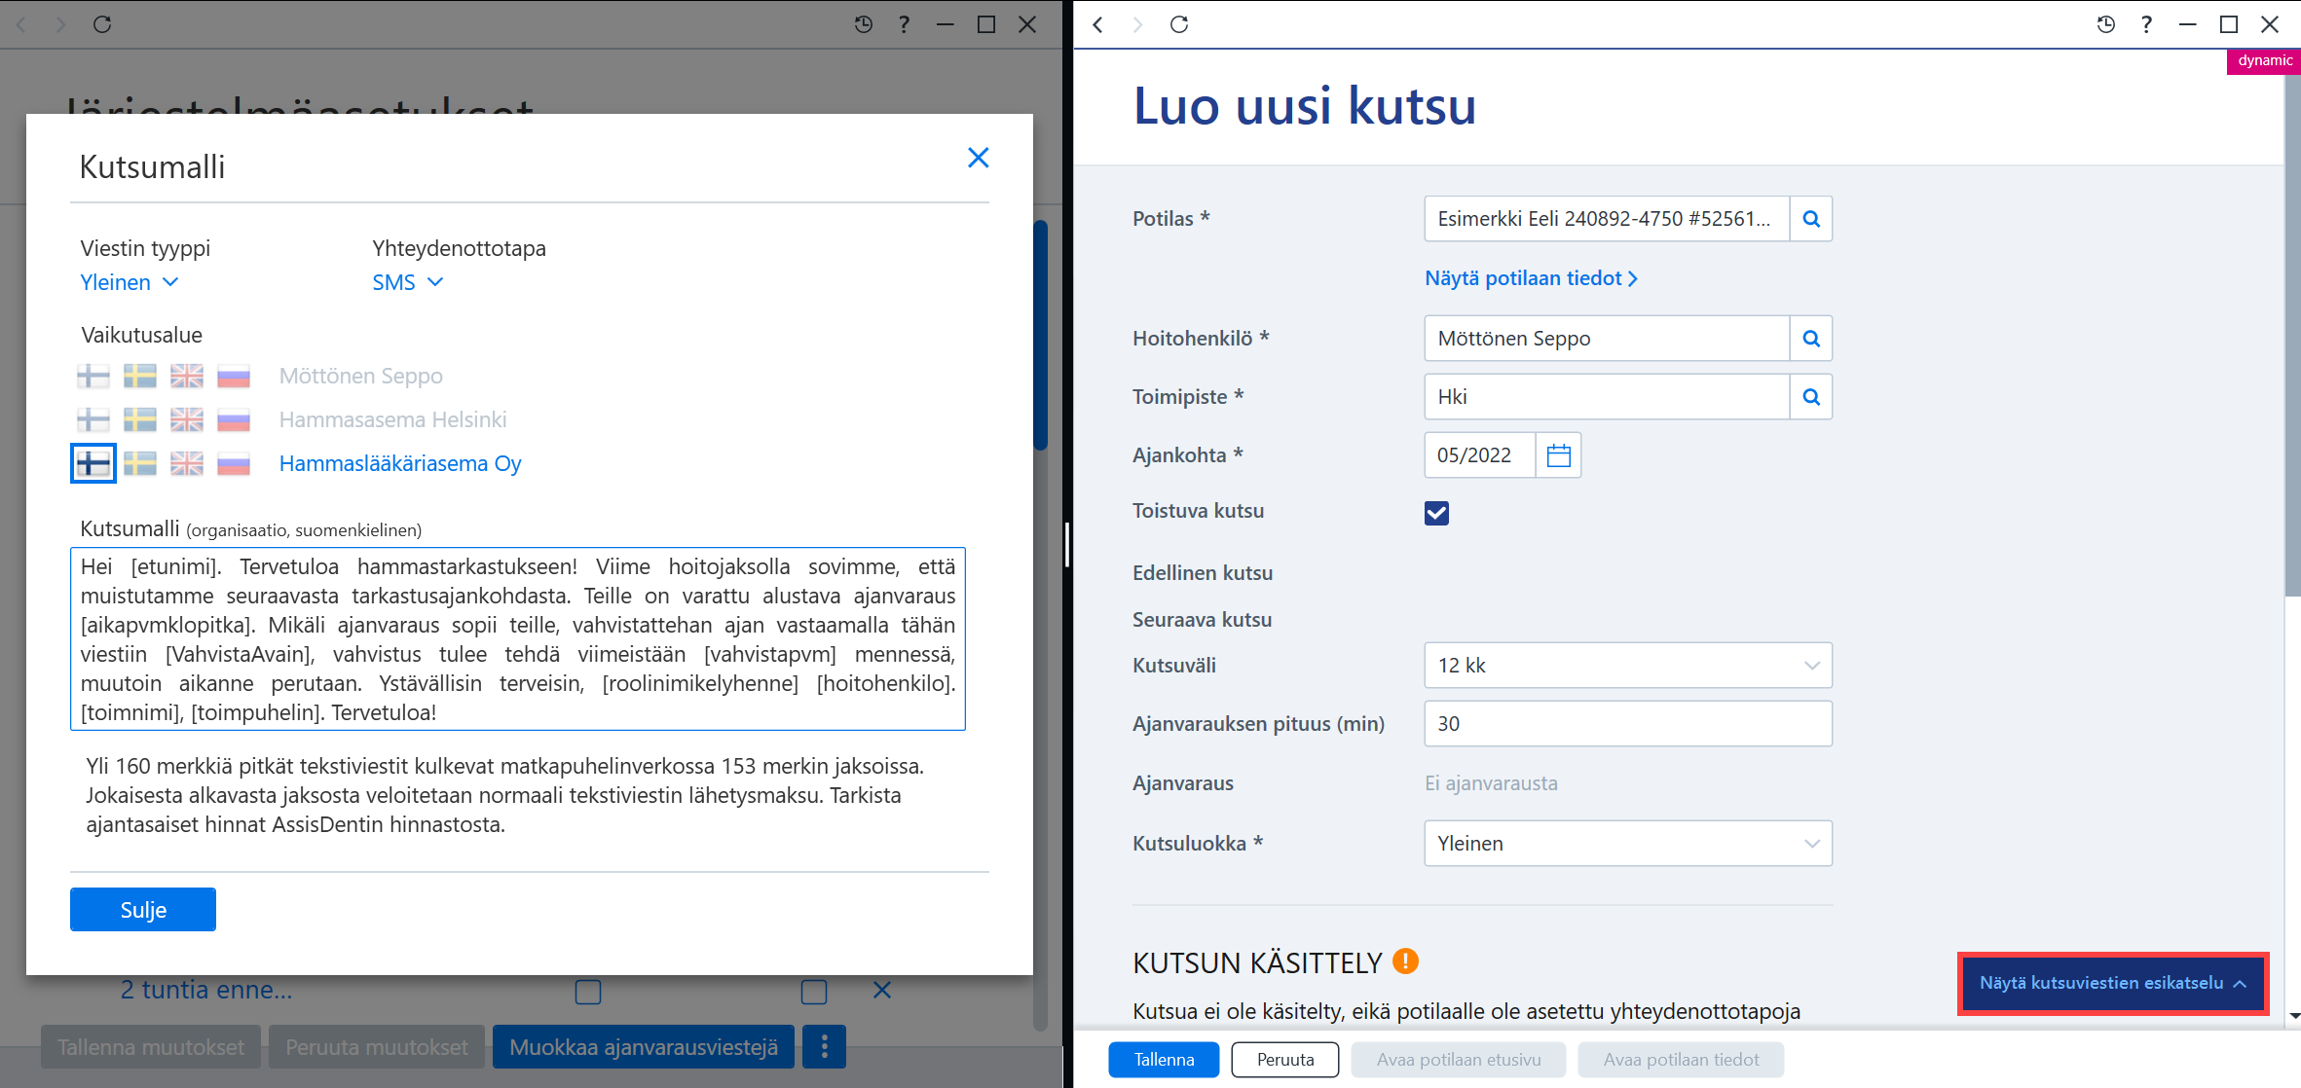Search patient with Potilas magnifier icon
The height and width of the screenshot is (1088, 2301).
pyautogui.click(x=1811, y=219)
